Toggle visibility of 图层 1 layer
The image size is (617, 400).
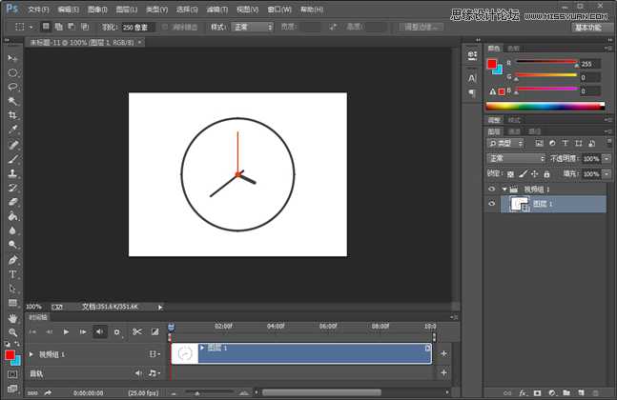pyautogui.click(x=491, y=204)
